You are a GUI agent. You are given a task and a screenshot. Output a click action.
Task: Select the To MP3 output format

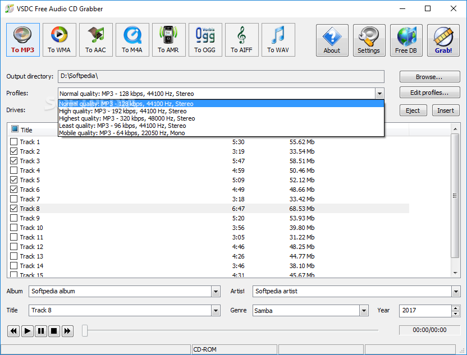click(x=23, y=40)
